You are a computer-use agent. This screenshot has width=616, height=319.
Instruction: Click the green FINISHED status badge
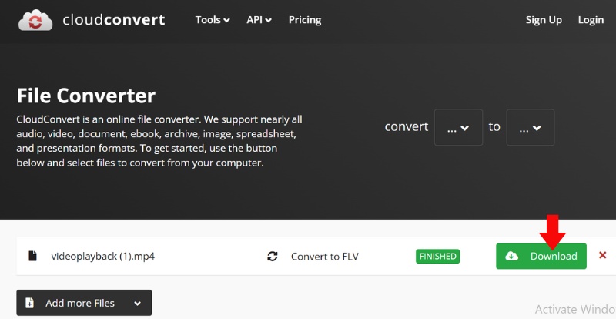pos(437,257)
